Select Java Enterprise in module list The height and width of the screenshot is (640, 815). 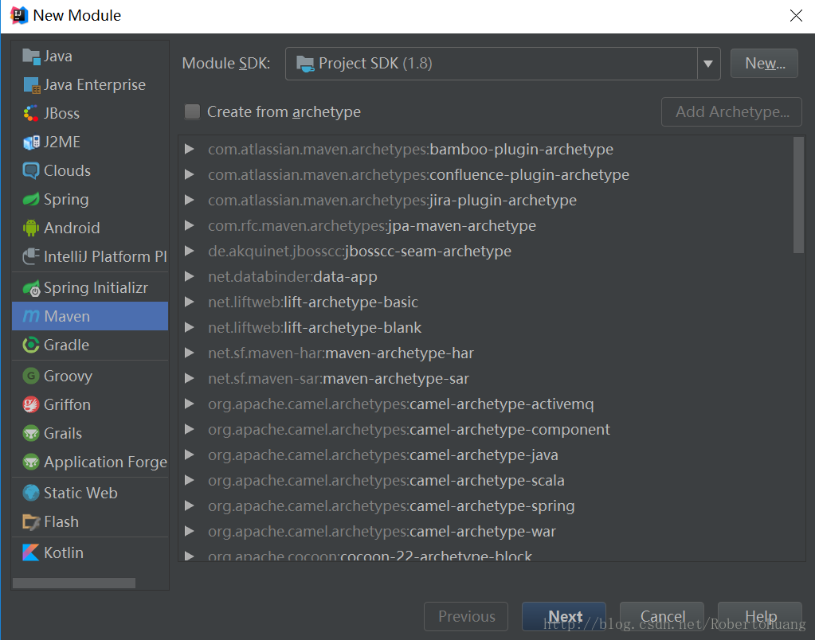[94, 84]
